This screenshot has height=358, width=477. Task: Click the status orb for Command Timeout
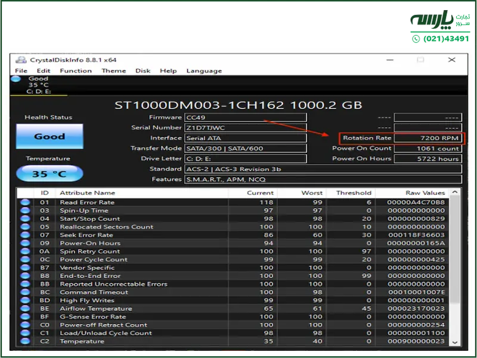click(25, 292)
